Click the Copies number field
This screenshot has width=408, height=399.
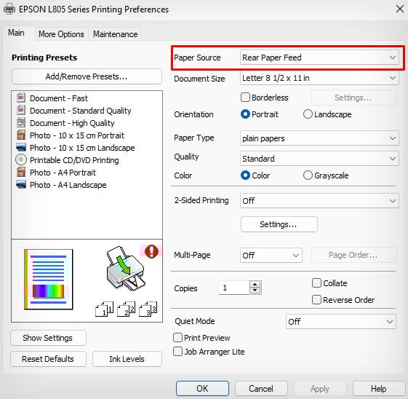coord(234,288)
